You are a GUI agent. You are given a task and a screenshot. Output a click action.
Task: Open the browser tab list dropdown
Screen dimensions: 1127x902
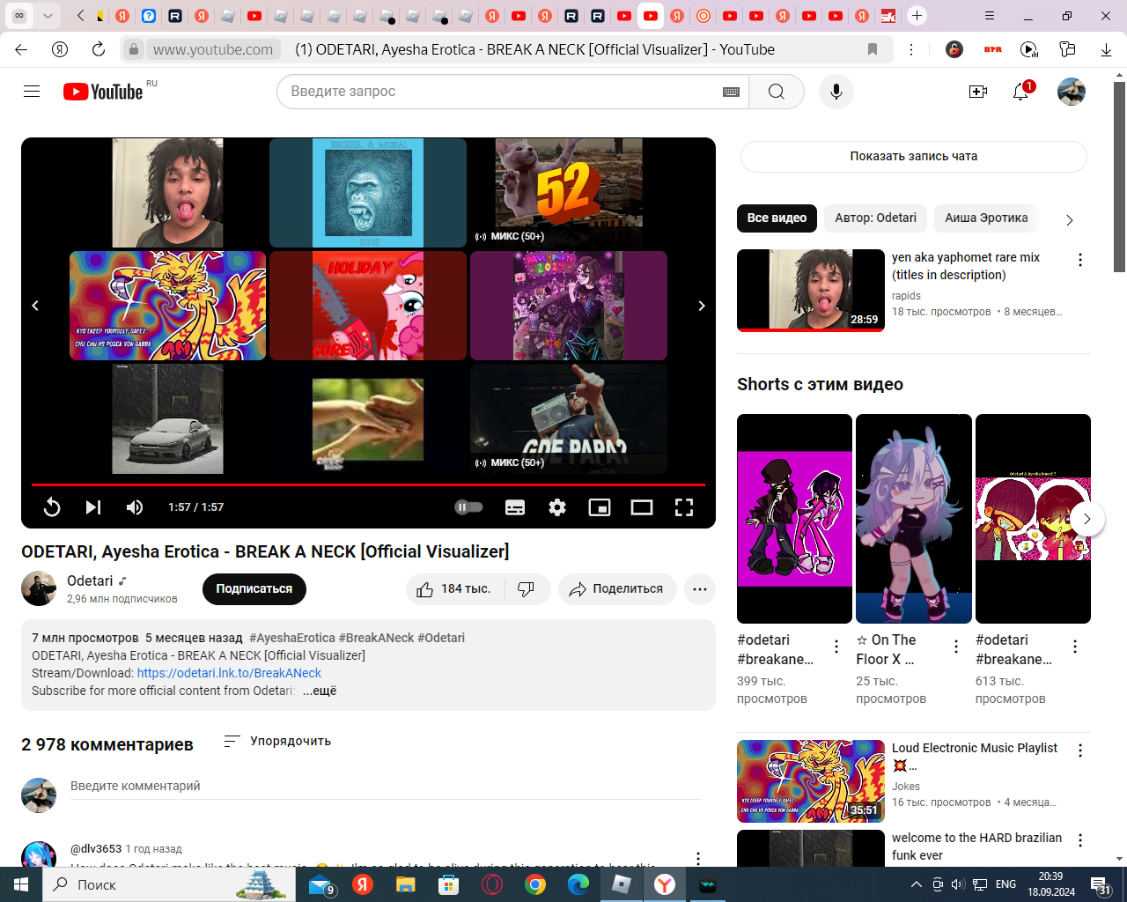48,16
